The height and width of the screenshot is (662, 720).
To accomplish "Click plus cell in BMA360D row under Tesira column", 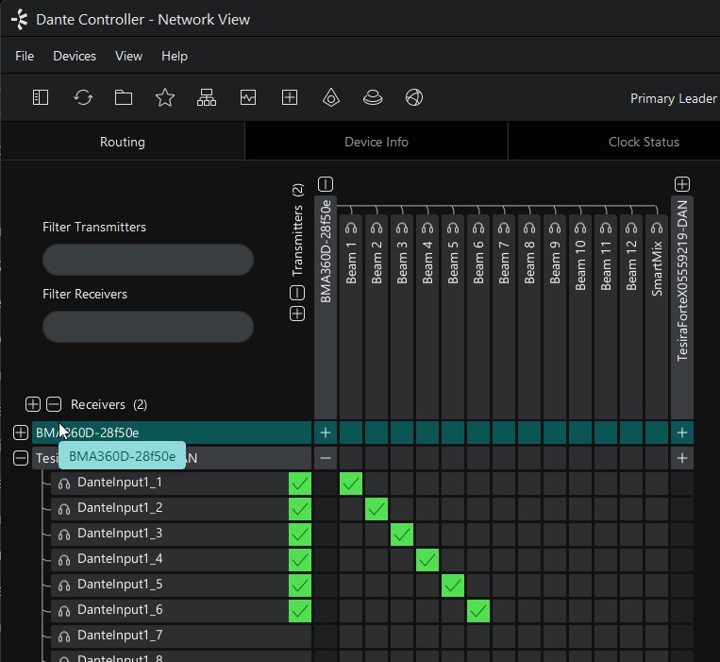I will pos(682,433).
